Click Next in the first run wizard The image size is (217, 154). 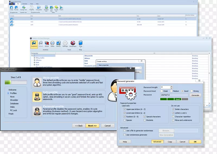click(92, 126)
